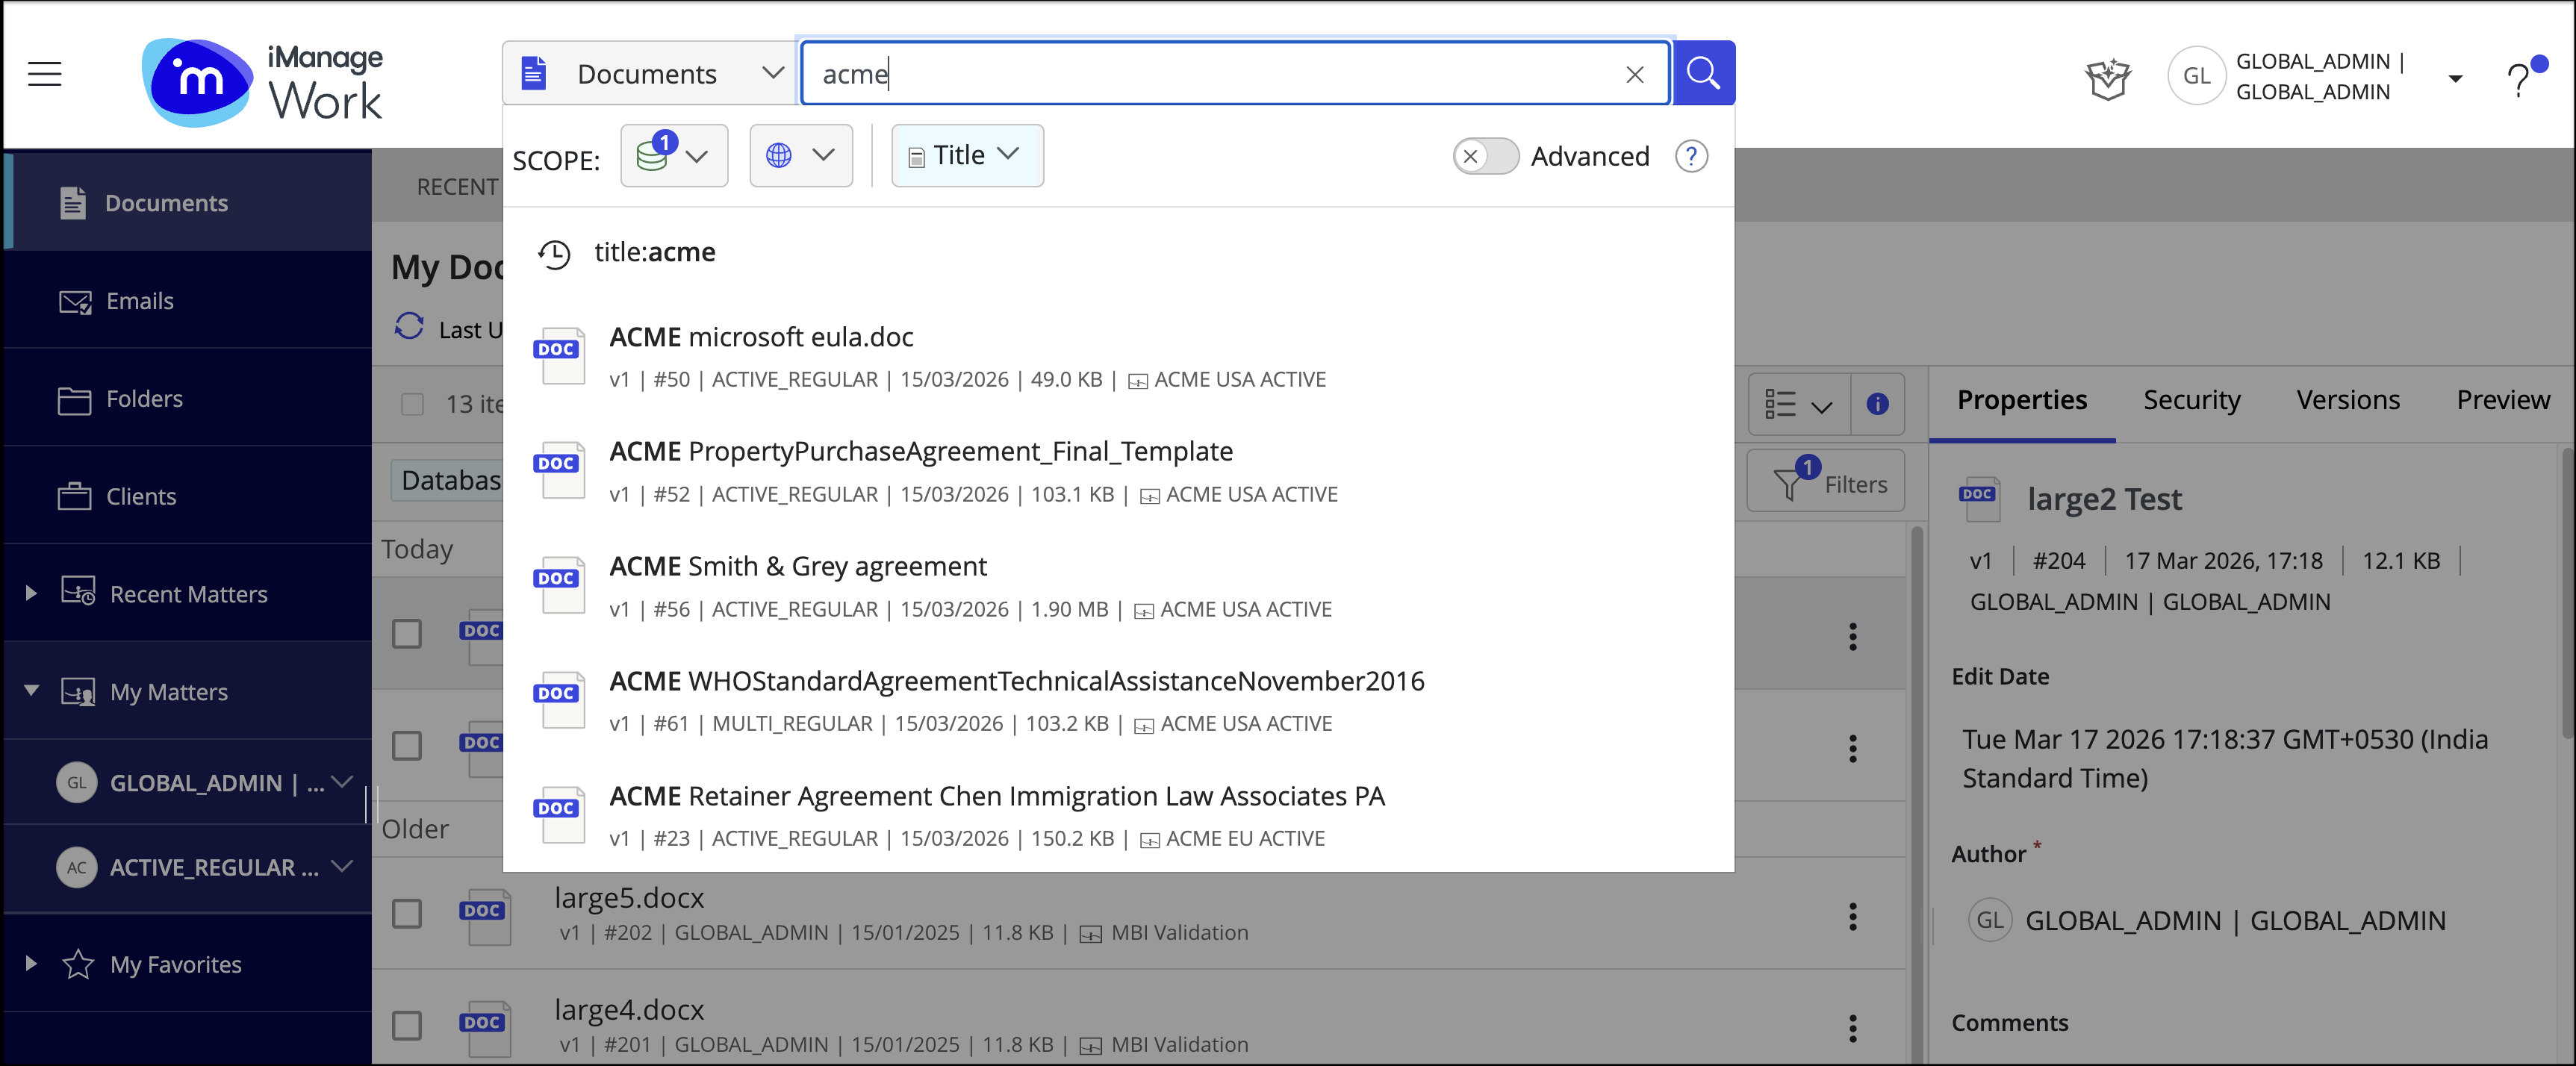The height and width of the screenshot is (1066, 2576).
Task: Click the blue search magnifier button
Action: pos(1703,73)
